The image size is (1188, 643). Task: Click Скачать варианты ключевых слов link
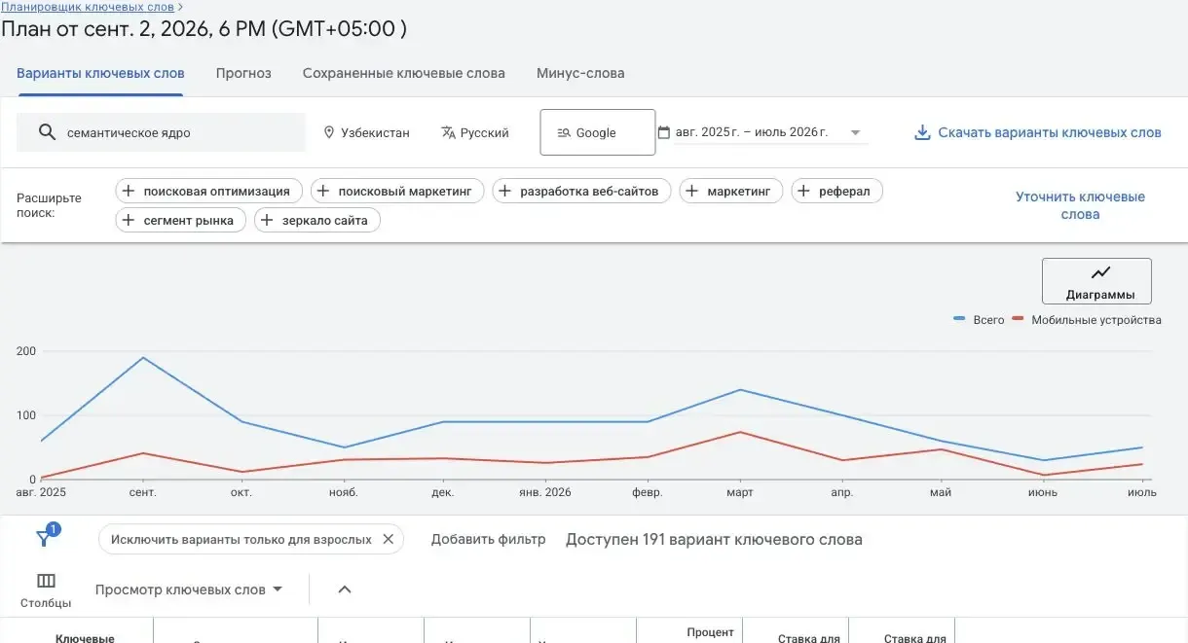pyautogui.click(x=1050, y=133)
